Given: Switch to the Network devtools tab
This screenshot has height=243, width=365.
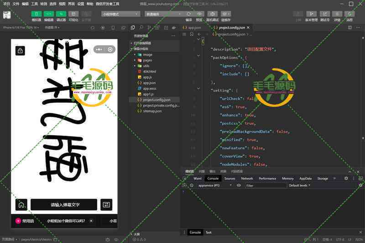Looking at the screenshot, I should [x=247, y=179].
